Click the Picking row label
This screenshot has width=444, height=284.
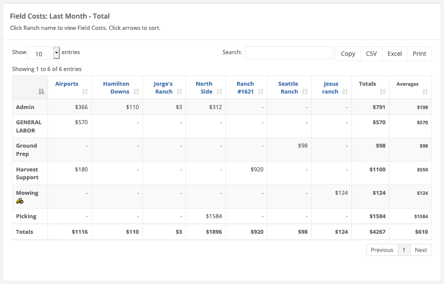tap(26, 216)
